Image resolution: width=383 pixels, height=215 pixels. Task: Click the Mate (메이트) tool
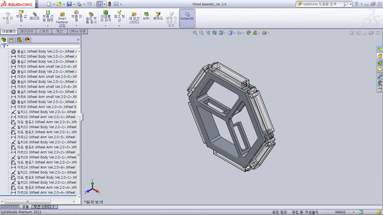(35, 16)
